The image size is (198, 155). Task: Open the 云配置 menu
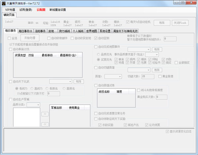click(41, 10)
